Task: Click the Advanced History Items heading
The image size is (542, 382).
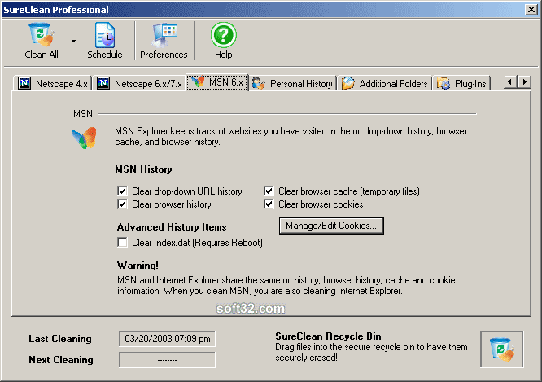Action: (x=172, y=227)
